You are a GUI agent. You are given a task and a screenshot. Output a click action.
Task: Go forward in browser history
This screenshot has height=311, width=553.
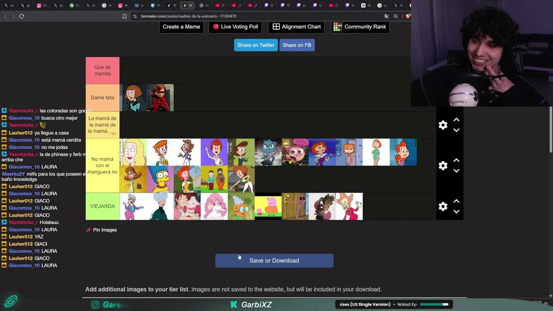pyautogui.click(x=13, y=16)
